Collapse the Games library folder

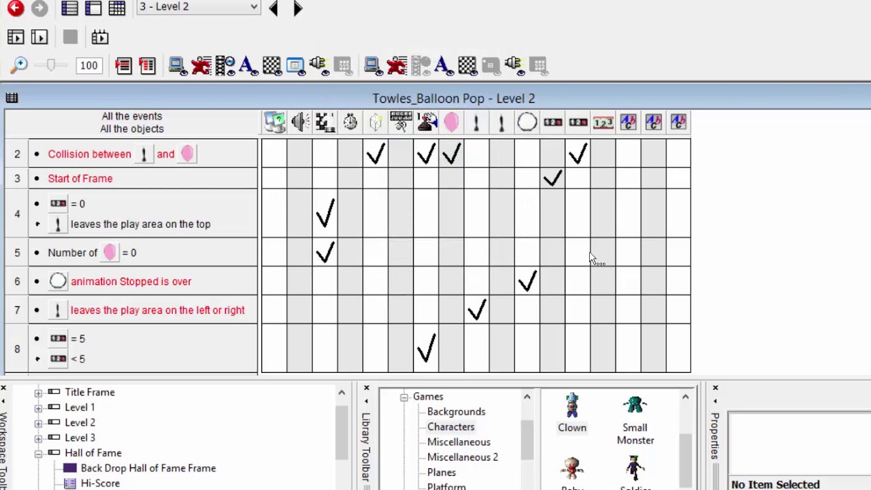(x=404, y=397)
